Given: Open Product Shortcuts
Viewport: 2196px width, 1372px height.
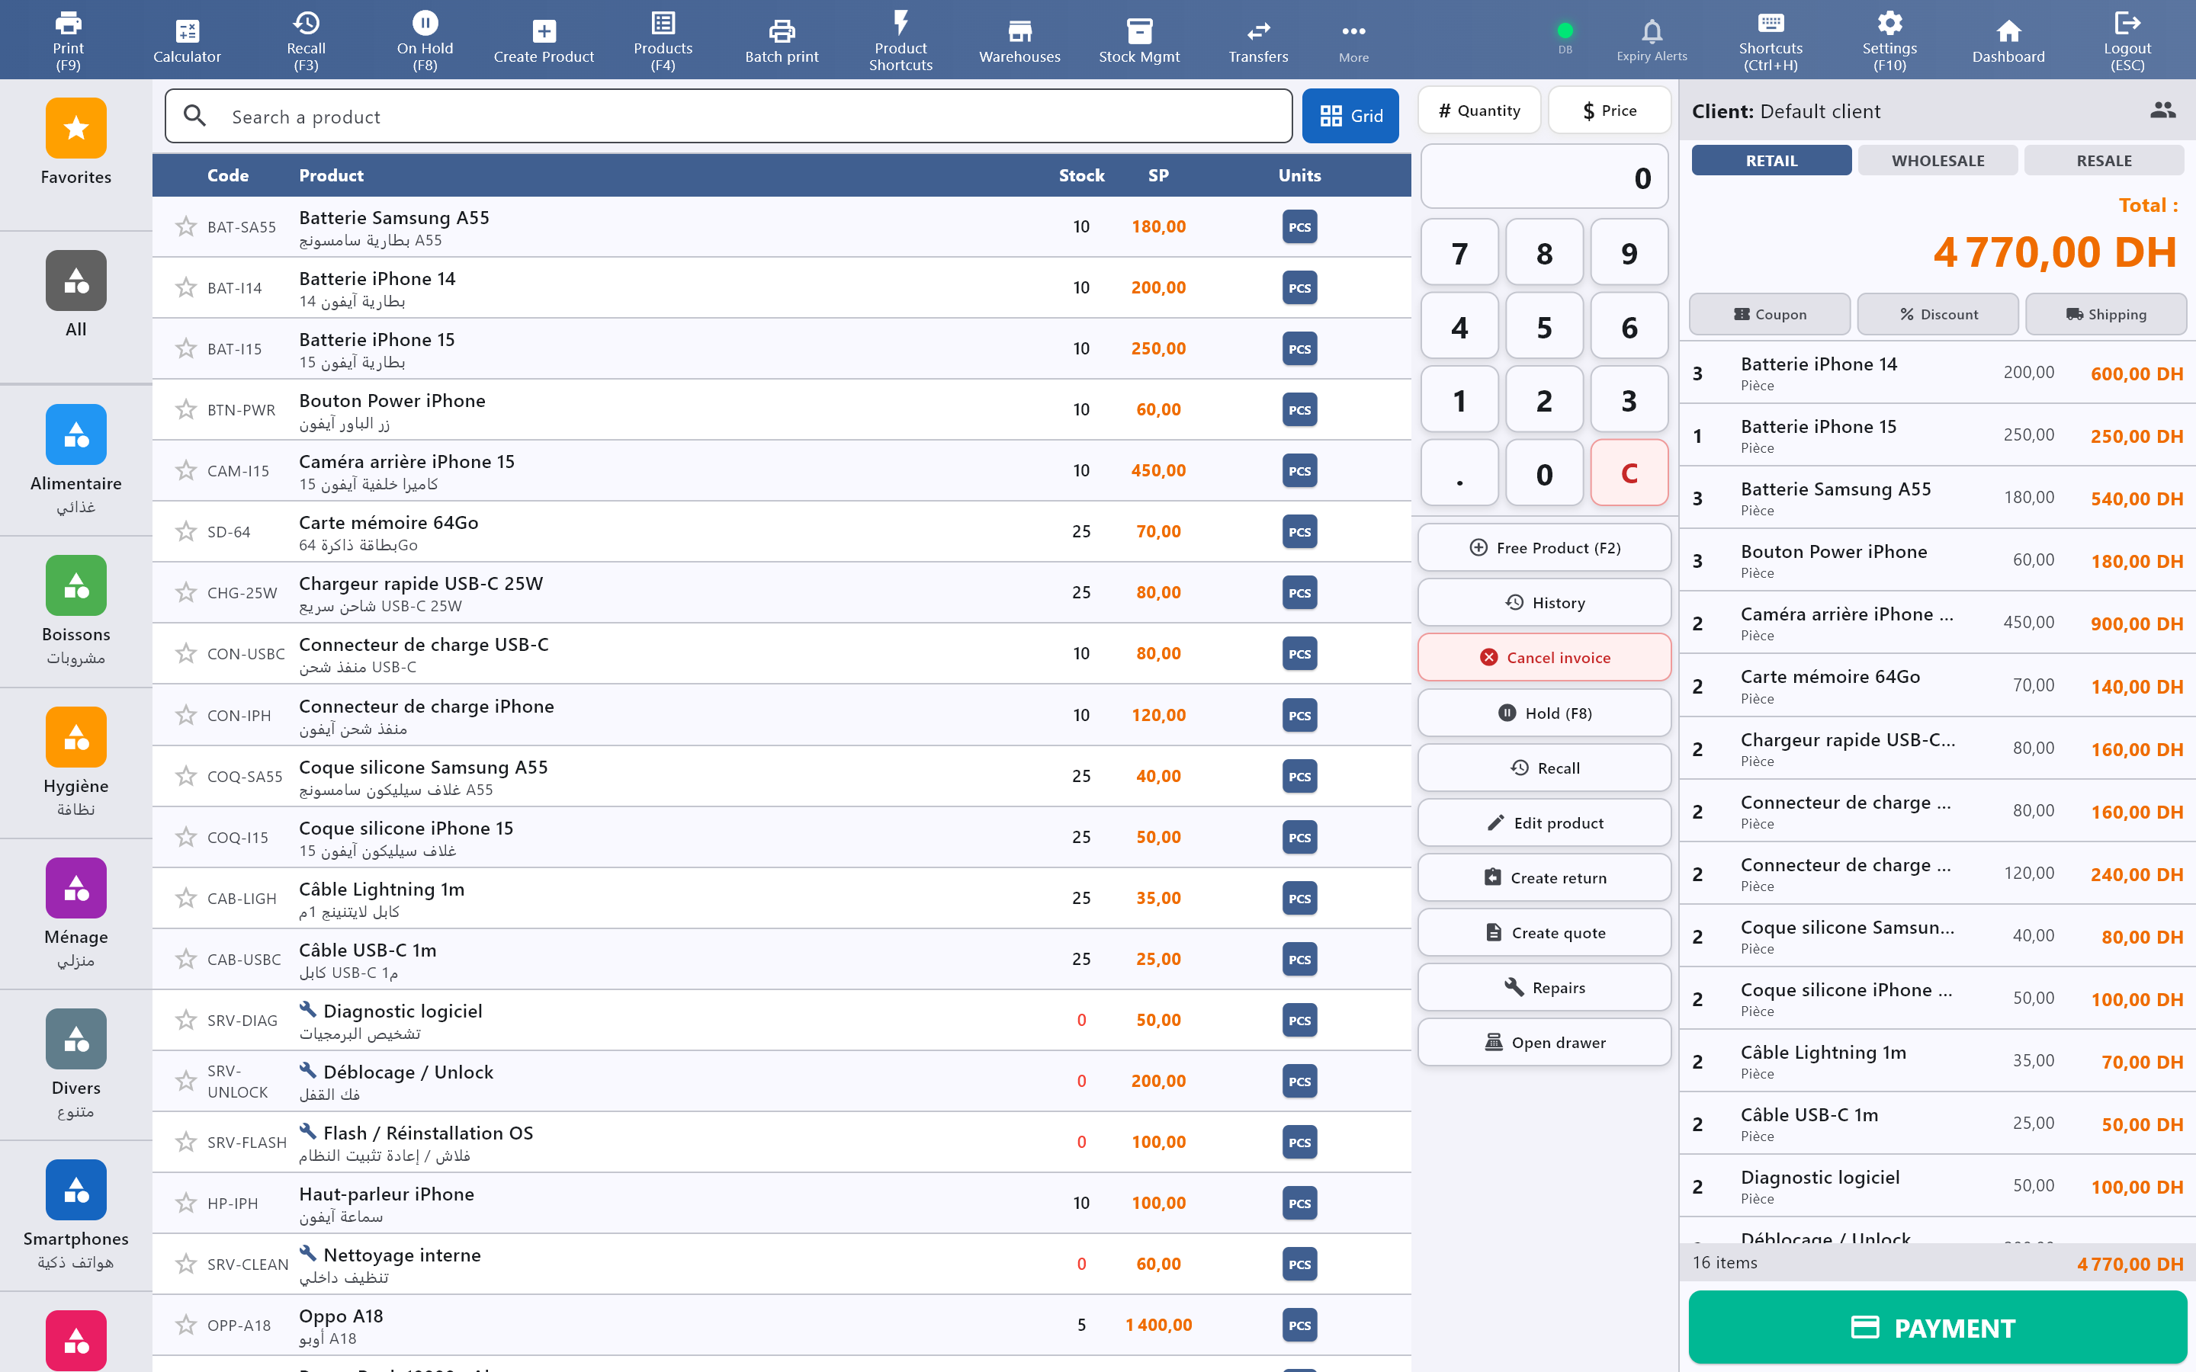Looking at the screenshot, I should click(901, 38).
